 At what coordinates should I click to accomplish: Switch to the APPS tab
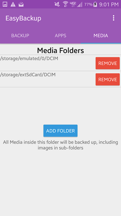[x=60, y=36]
